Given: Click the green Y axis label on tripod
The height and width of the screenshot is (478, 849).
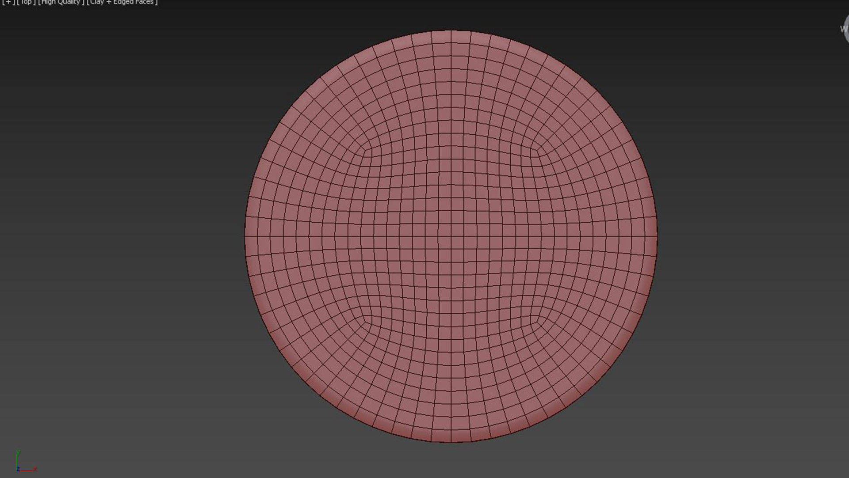Looking at the screenshot, I should point(18,452).
